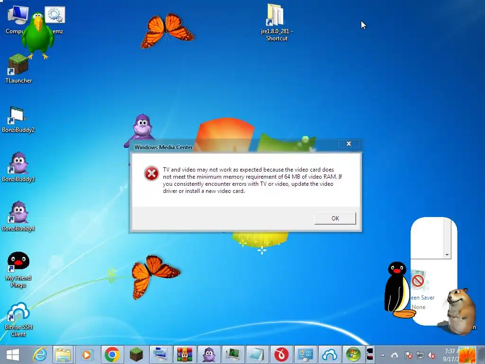Open Windows Media Player taskbar icon

[88, 355]
